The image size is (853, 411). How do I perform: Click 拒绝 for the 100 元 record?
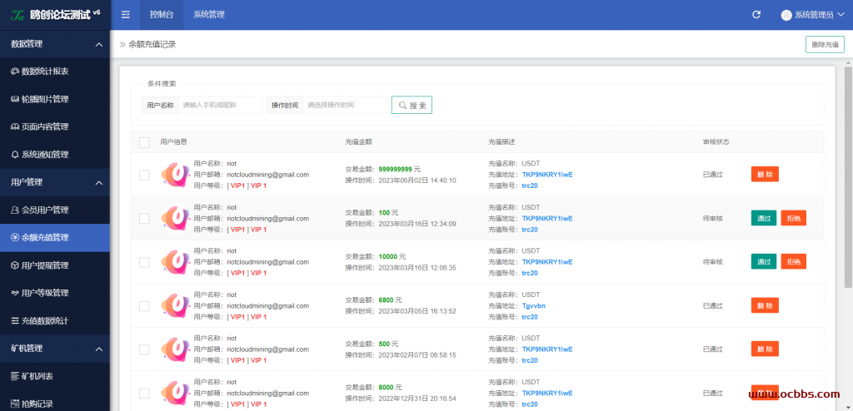[x=794, y=218]
